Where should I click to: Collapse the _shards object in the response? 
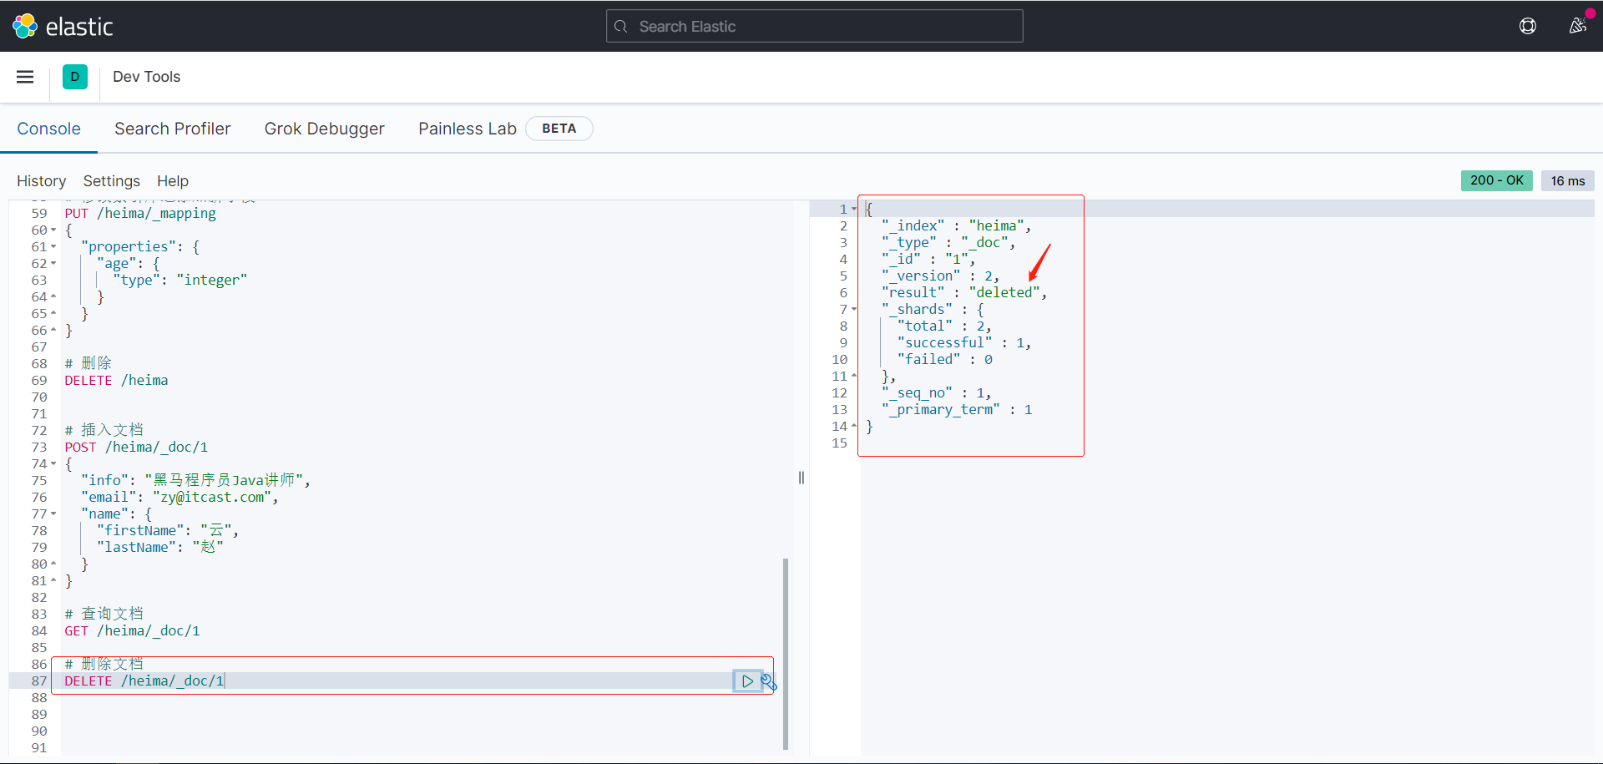(x=854, y=310)
